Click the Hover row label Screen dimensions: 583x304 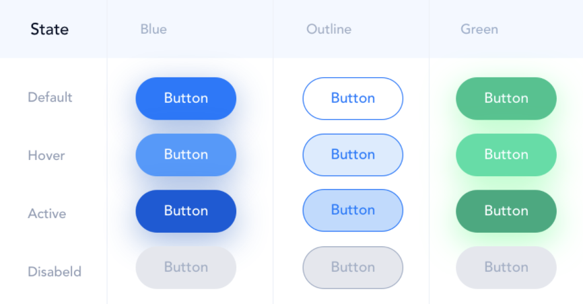click(46, 155)
